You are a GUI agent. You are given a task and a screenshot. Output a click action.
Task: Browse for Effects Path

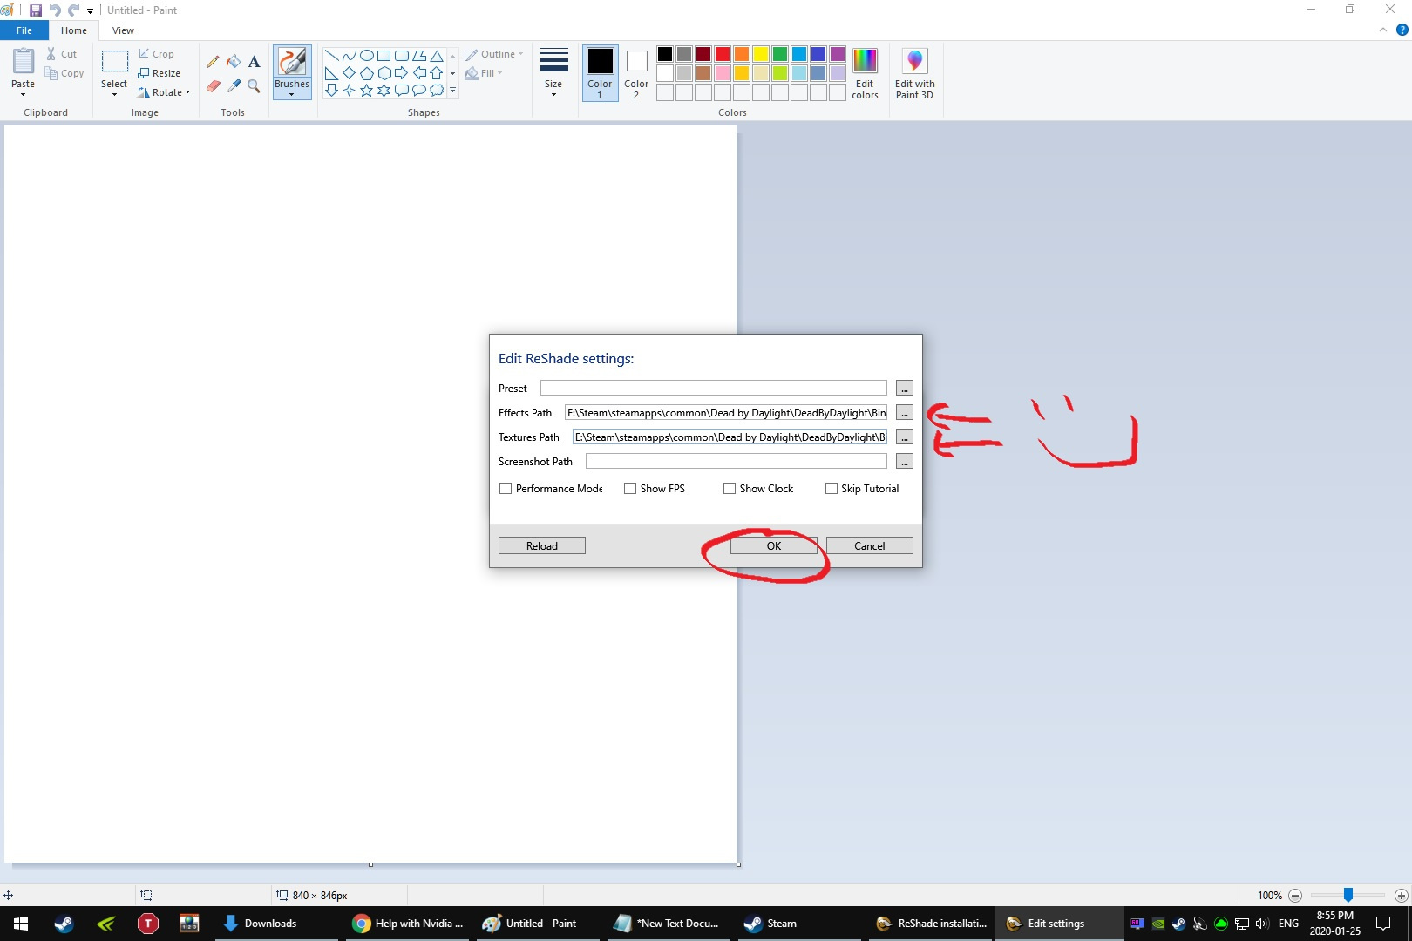coord(905,412)
